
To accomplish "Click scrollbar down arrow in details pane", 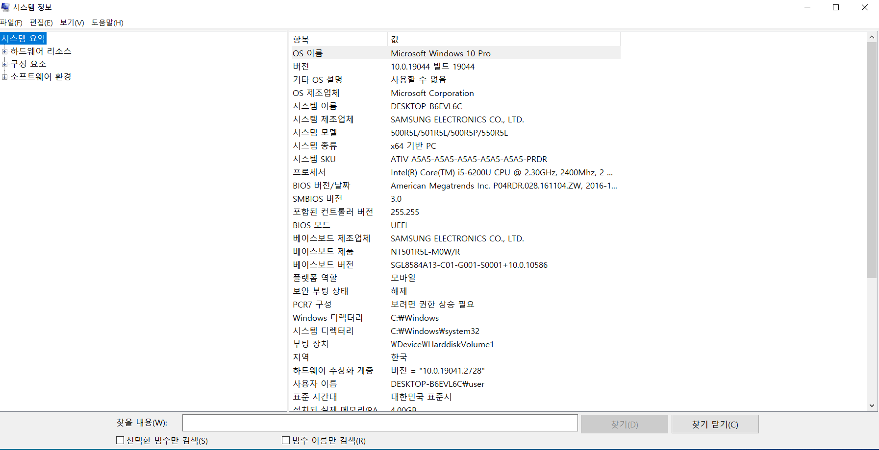I will click(872, 405).
